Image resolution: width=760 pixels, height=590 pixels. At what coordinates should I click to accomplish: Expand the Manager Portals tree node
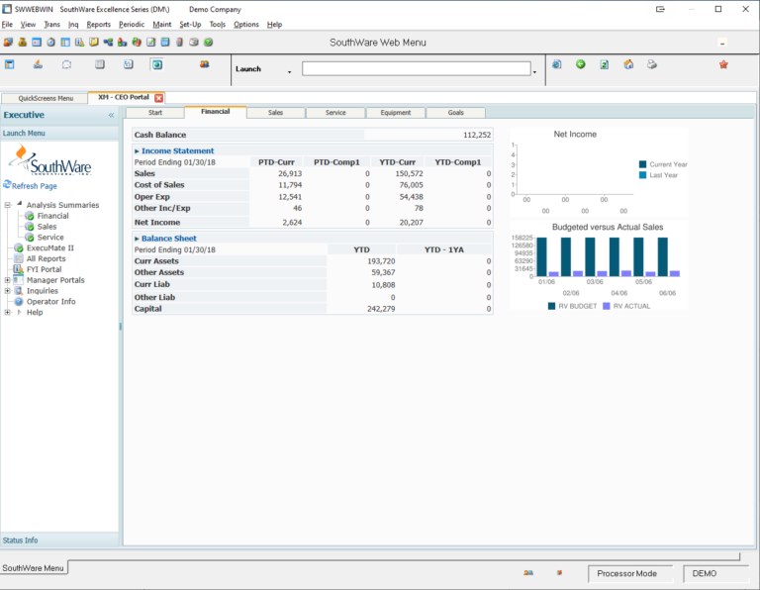pos(8,280)
